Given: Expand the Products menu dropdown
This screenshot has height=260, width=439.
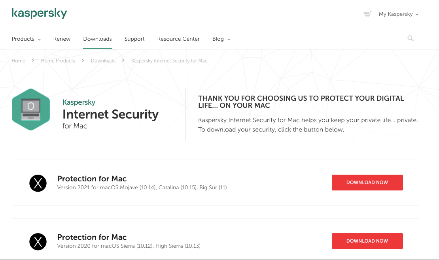Looking at the screenshot, I should [26, 39].
